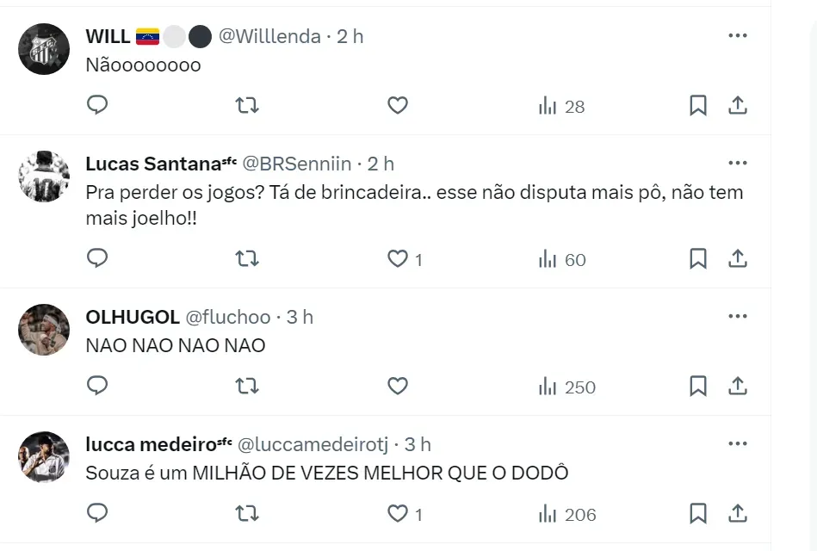Like the tweet by WILL
Image resolution: width=817 pixels, height=551 pixels.
point(397,105)
